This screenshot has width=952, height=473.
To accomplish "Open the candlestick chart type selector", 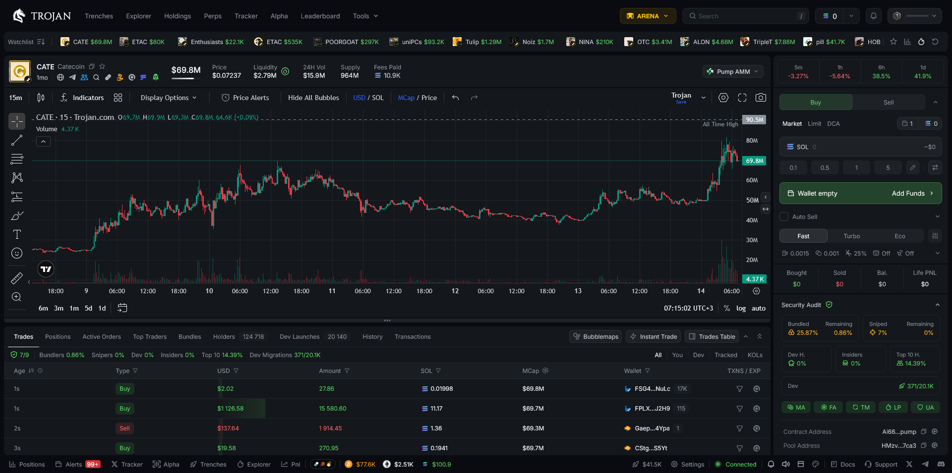I will pyautogui.click(x=41, y=98).
